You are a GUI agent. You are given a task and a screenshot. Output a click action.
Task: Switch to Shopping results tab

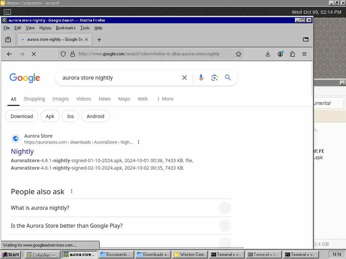pyautogui.click(x=34, y=99)
